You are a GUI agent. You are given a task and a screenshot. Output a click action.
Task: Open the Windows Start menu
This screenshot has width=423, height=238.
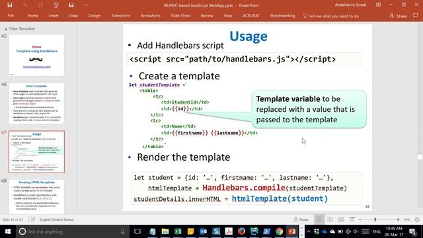coord(7,231)
